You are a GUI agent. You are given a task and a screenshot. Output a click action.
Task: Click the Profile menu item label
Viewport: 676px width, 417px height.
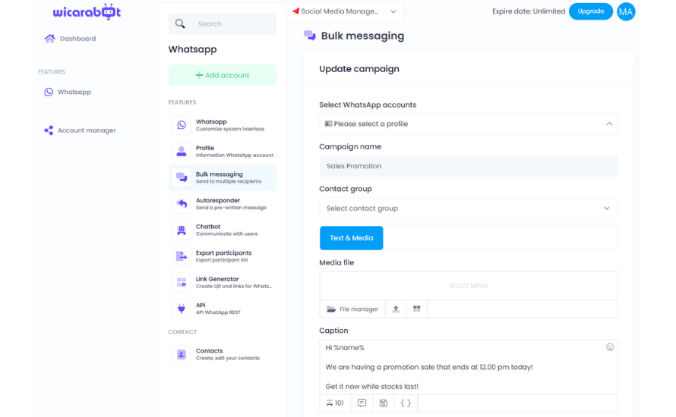205,148
